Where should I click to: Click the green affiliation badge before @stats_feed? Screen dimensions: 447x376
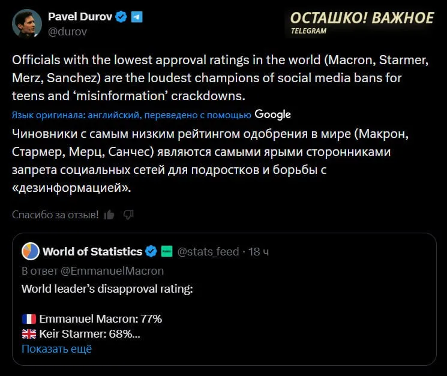pyautogui.click(x=167, y=251)
